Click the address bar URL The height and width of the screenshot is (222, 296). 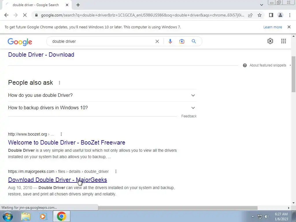(x=143, y=15)
